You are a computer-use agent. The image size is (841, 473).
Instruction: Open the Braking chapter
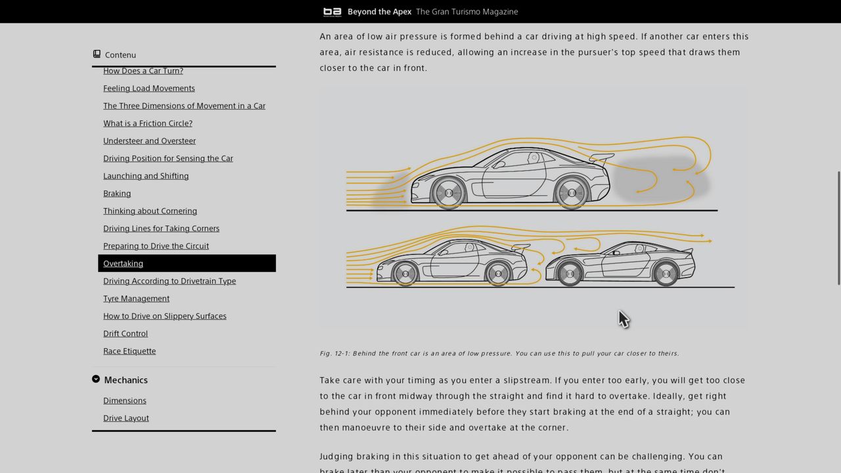coord(117,193)
